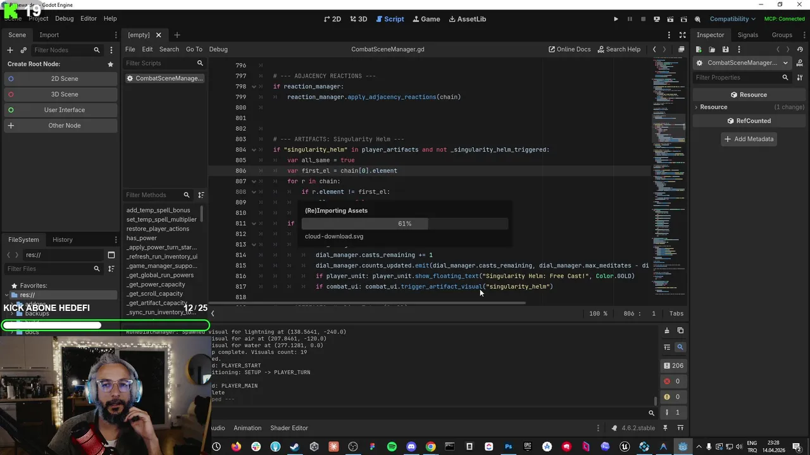Run specific scene clapperboard icon
810x455 pixels.
683,19
